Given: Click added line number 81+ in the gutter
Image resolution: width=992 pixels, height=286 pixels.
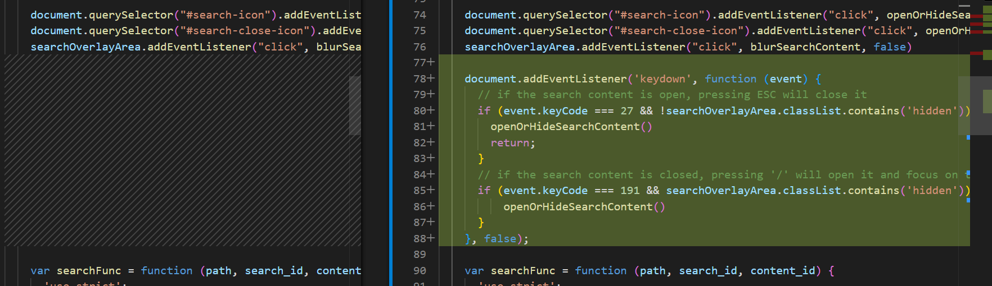Looking at the screenshot, I should (424, 127).
